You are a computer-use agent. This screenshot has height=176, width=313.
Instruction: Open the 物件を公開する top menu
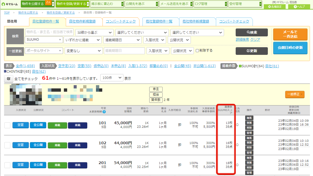[33, 4]
